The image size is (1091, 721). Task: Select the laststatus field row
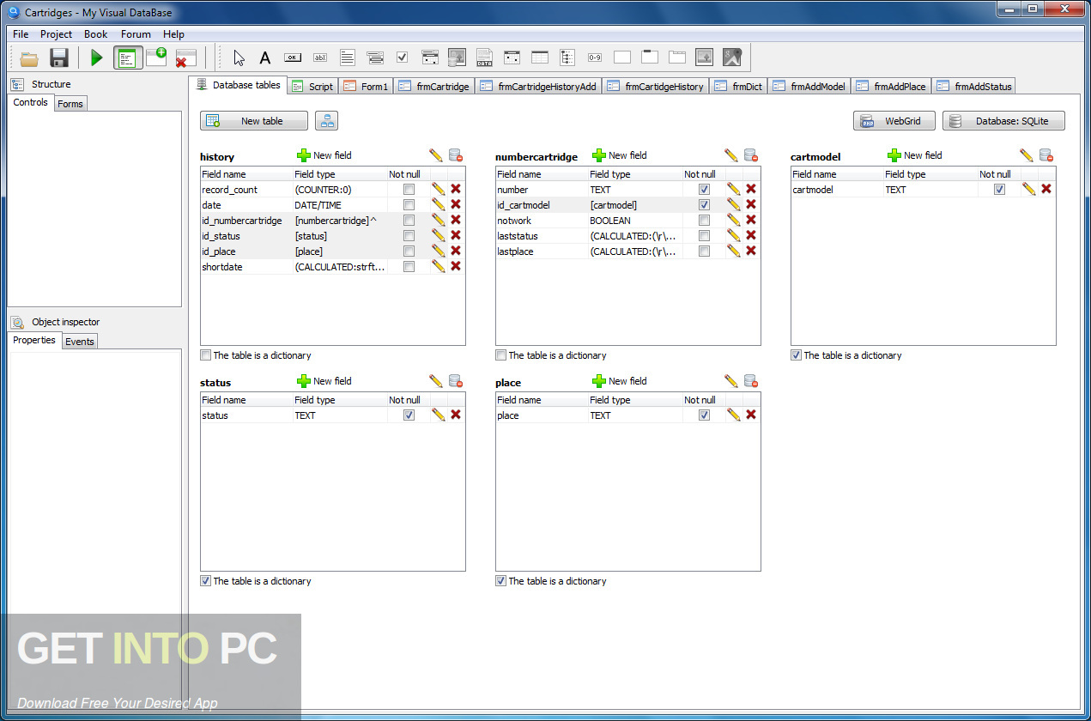(x=627, y=235)
